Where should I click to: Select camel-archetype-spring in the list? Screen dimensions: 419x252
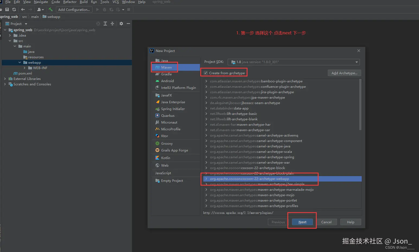[282, 157]
